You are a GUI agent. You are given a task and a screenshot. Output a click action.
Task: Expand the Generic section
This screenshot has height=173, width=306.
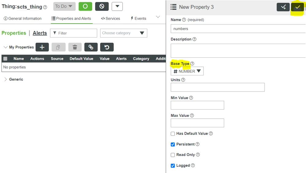coord(6,79)
